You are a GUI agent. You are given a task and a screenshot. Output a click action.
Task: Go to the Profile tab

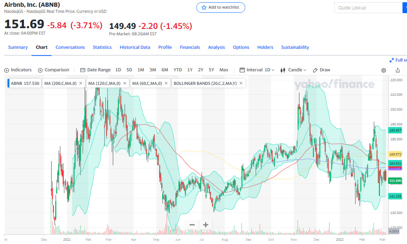tap(165, 47)
